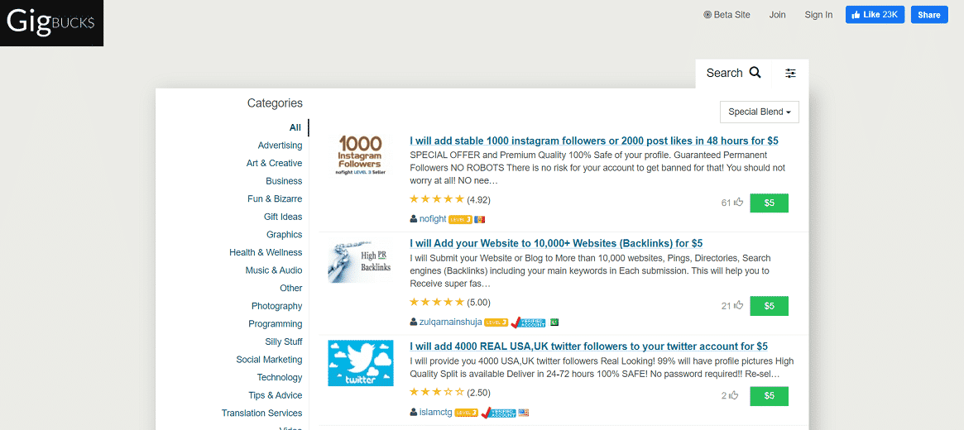This screenshot has height=430, width=964.
Task: Open the Special Blend sort dropdown
Action: coord(760,112)
